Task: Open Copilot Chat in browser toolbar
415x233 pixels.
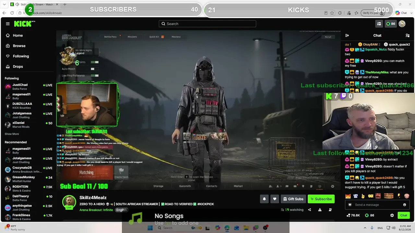Action: pyautogui.click(x=401, y=13)
